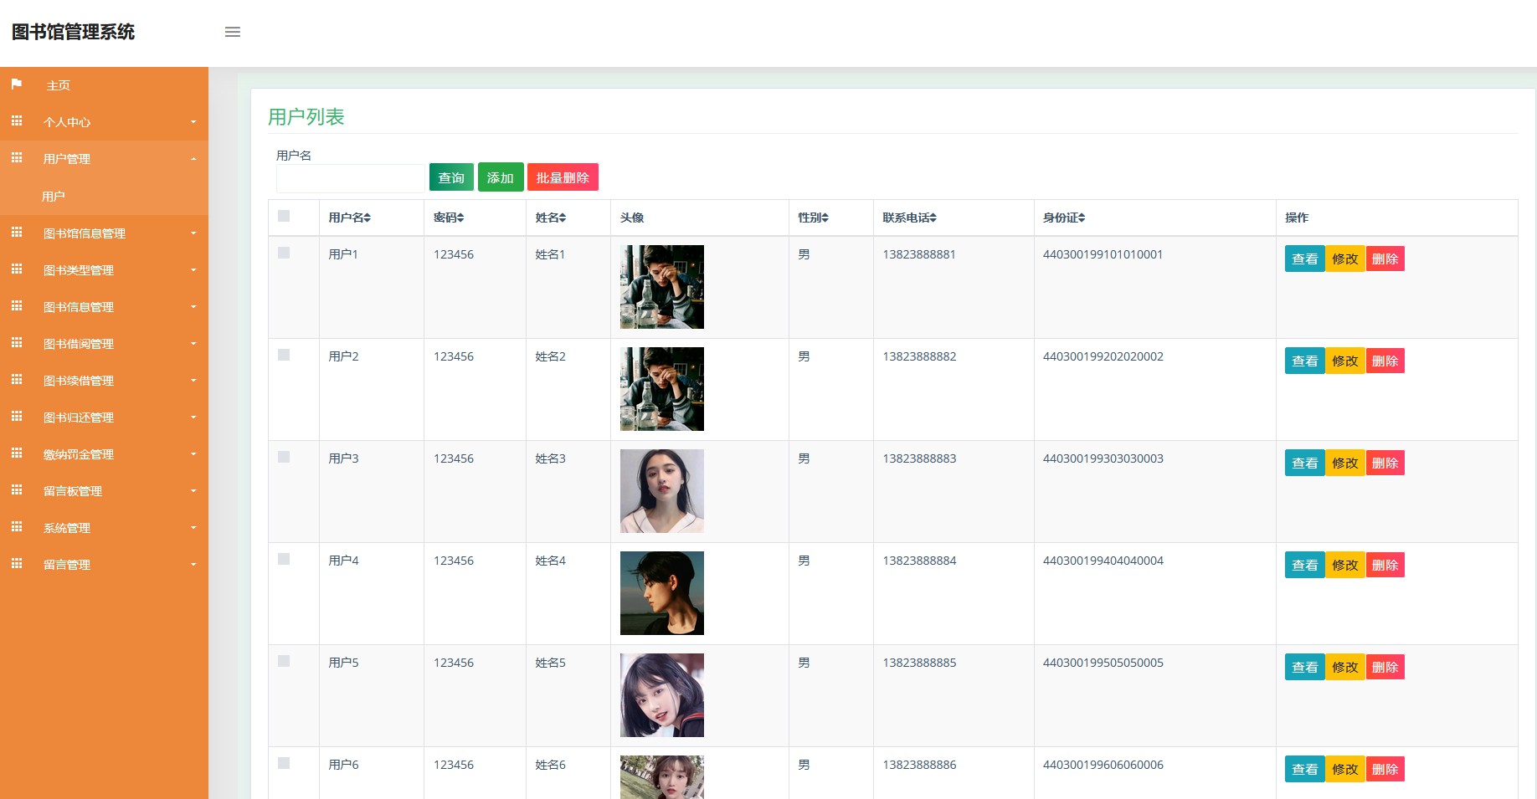Check the row checkbox for 用户6
Image resolution: width=1537 pixels, height=799 pixels.
click(x=284, y=763)
